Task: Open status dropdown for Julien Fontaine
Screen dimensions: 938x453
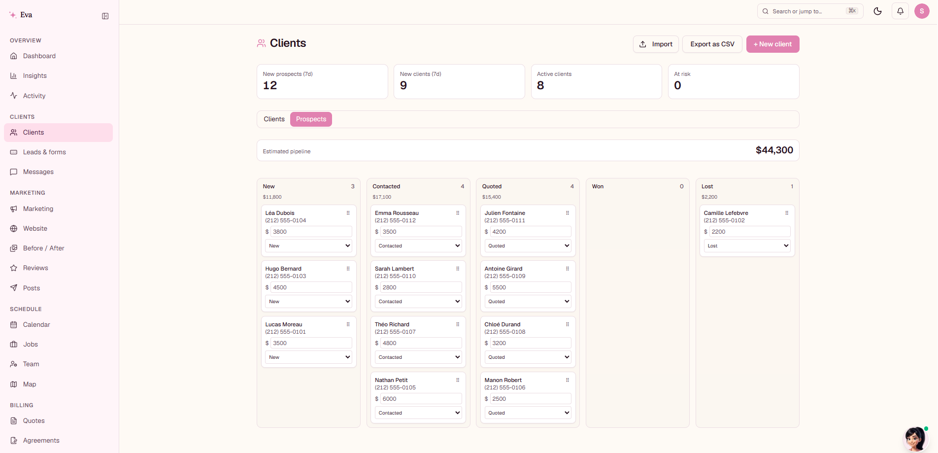Action: click(x=528, y=246)
